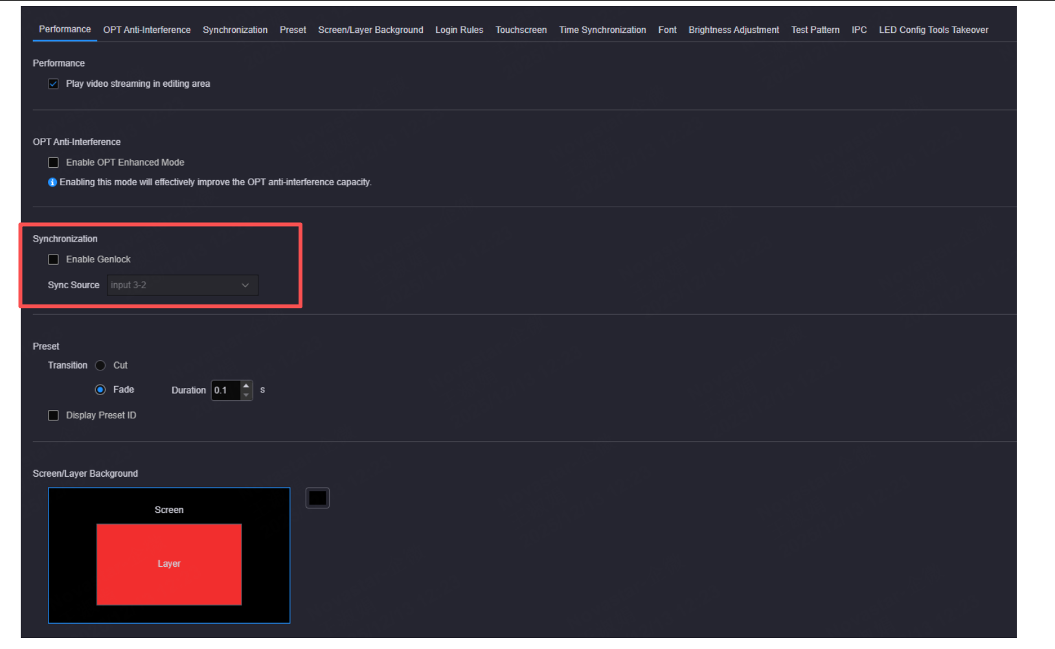Select the Cut transition radio button
1055x649 pixels.
[100, 365]
